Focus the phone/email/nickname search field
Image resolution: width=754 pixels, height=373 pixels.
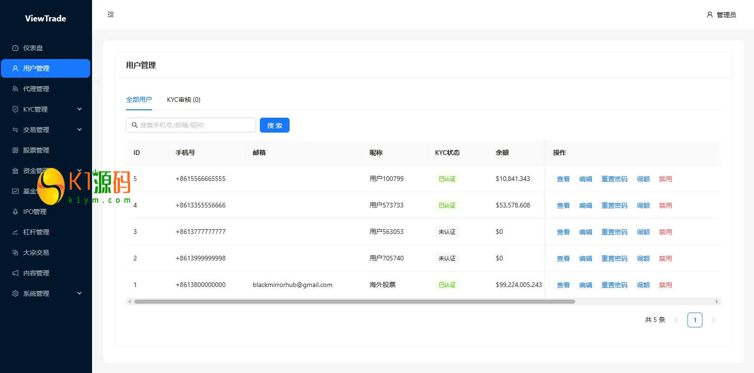pos(191,125)
